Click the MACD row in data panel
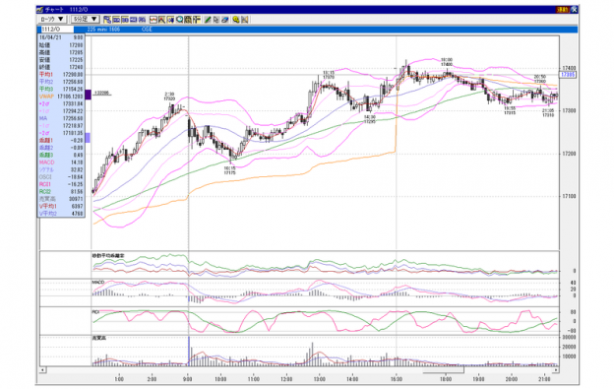Screen dimensions: 614x389 tap(61, 162)
